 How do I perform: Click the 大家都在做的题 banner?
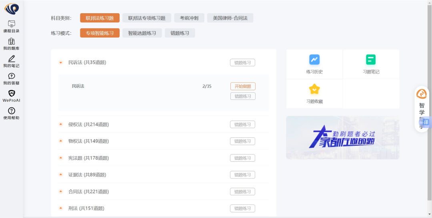[343, 137]
